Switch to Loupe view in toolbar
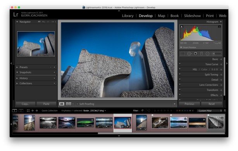The width and height of the screenshot is (238, 151). (x=62, y=104)
